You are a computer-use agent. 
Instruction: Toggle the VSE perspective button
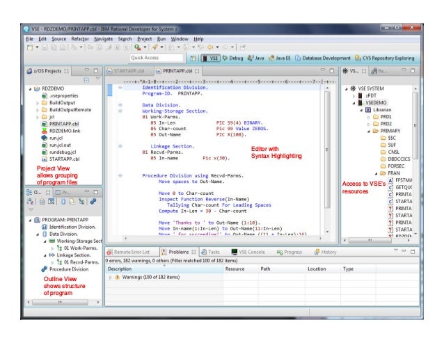tap(210, 58)
